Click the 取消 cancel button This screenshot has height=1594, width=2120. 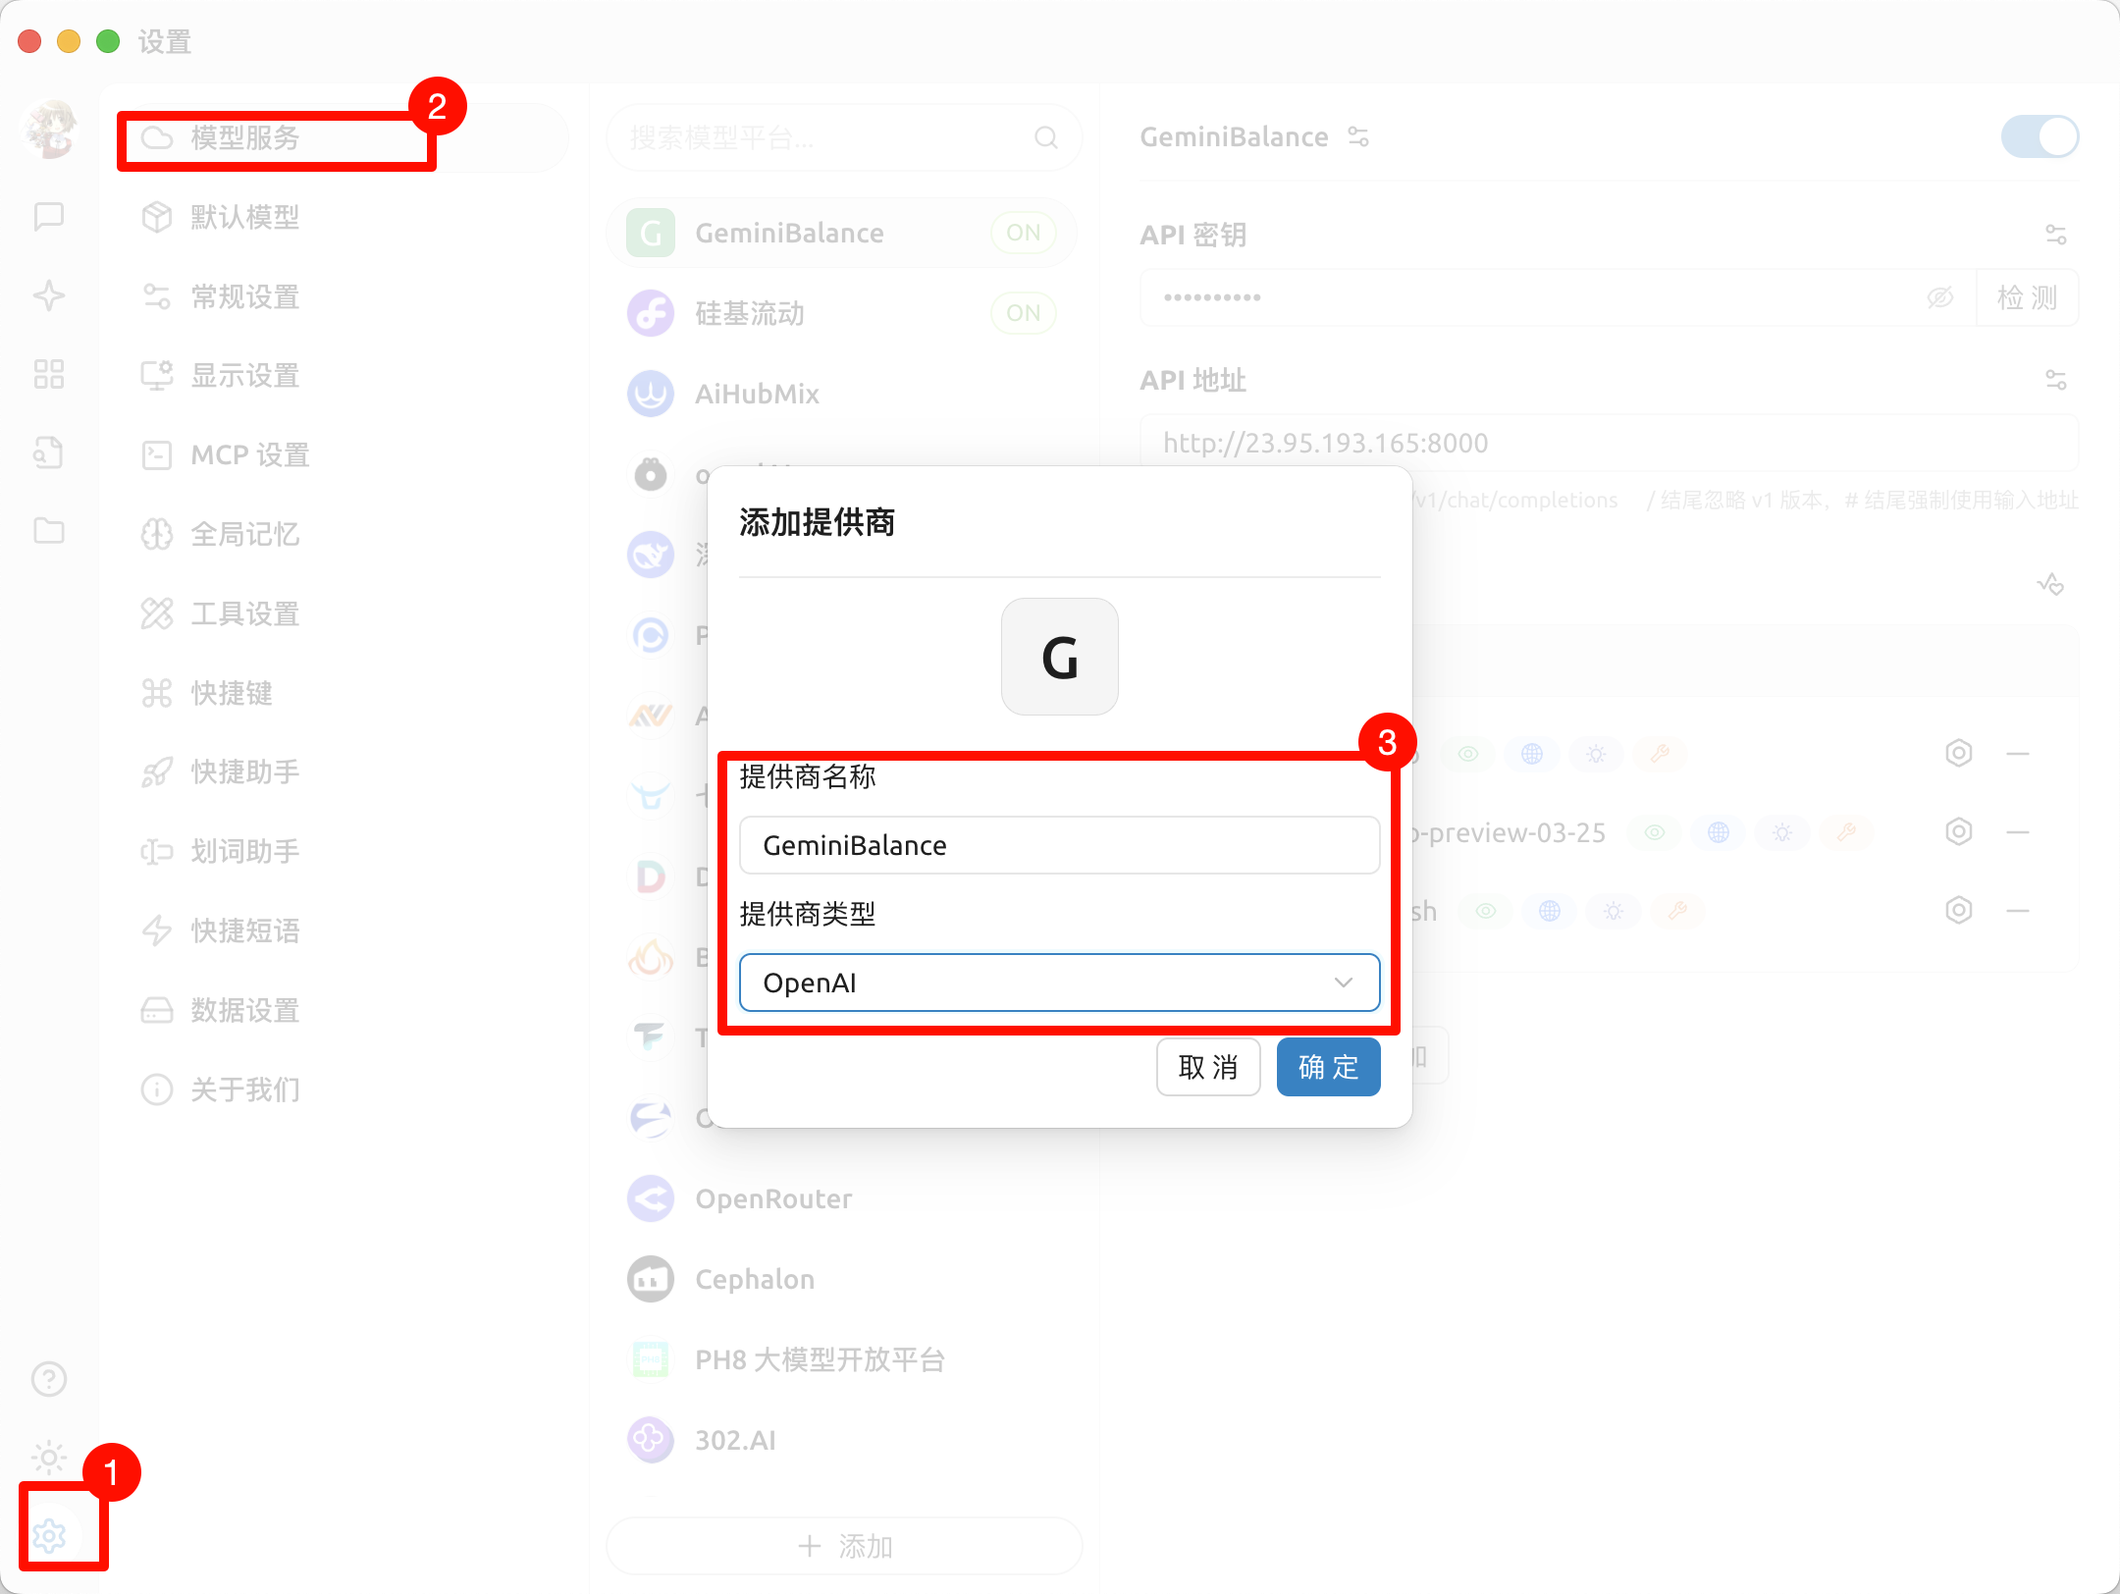pyautogui.click(x=1207, y=1067)
